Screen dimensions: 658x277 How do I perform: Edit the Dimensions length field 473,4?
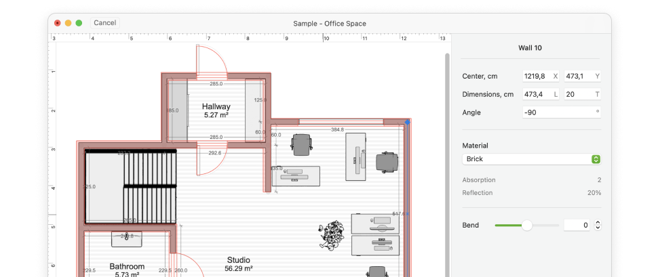tap(541, 94)
